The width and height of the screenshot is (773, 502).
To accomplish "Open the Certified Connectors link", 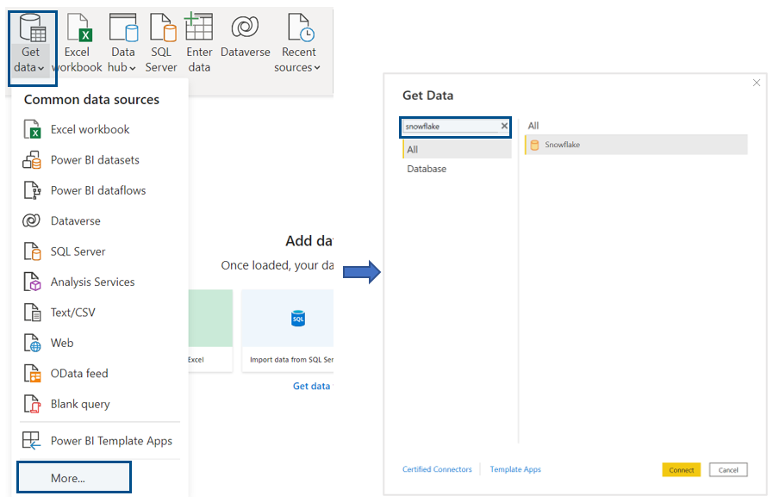I will (437, 469).
